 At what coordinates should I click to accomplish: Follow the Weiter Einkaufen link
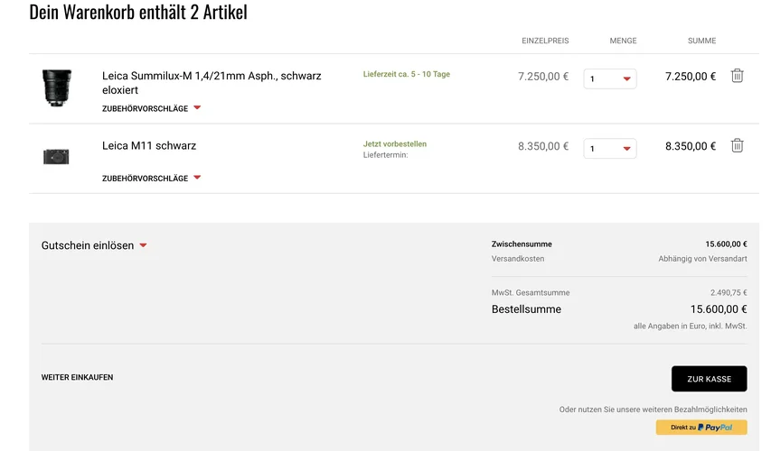pyautogui.click(x=77, y=377)
